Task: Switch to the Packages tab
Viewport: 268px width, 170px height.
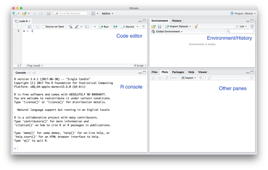Action: click(x=178, y=72)
